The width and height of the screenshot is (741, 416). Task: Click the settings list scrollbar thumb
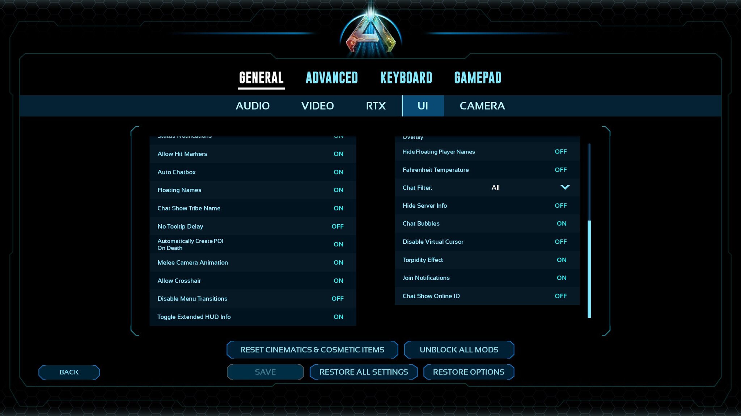click(589, 269)
